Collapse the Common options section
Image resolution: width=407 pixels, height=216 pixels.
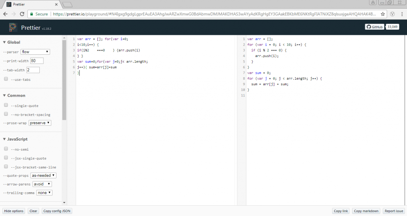point(14,96)
